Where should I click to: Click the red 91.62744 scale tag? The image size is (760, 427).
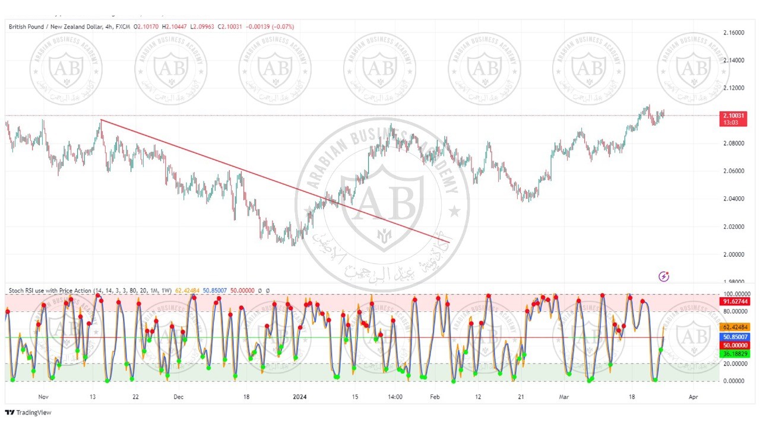coord(735,301)
